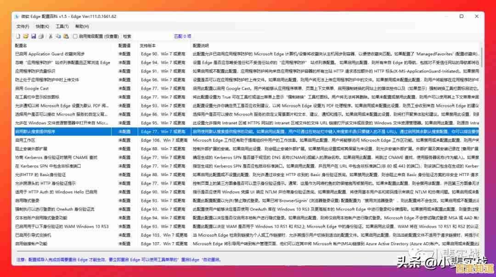Click the copy toolbar icon
496x277 pixels.
point(59,36)
